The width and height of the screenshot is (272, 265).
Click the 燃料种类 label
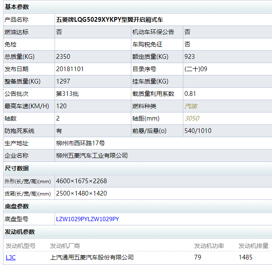(x=145, y=106)
